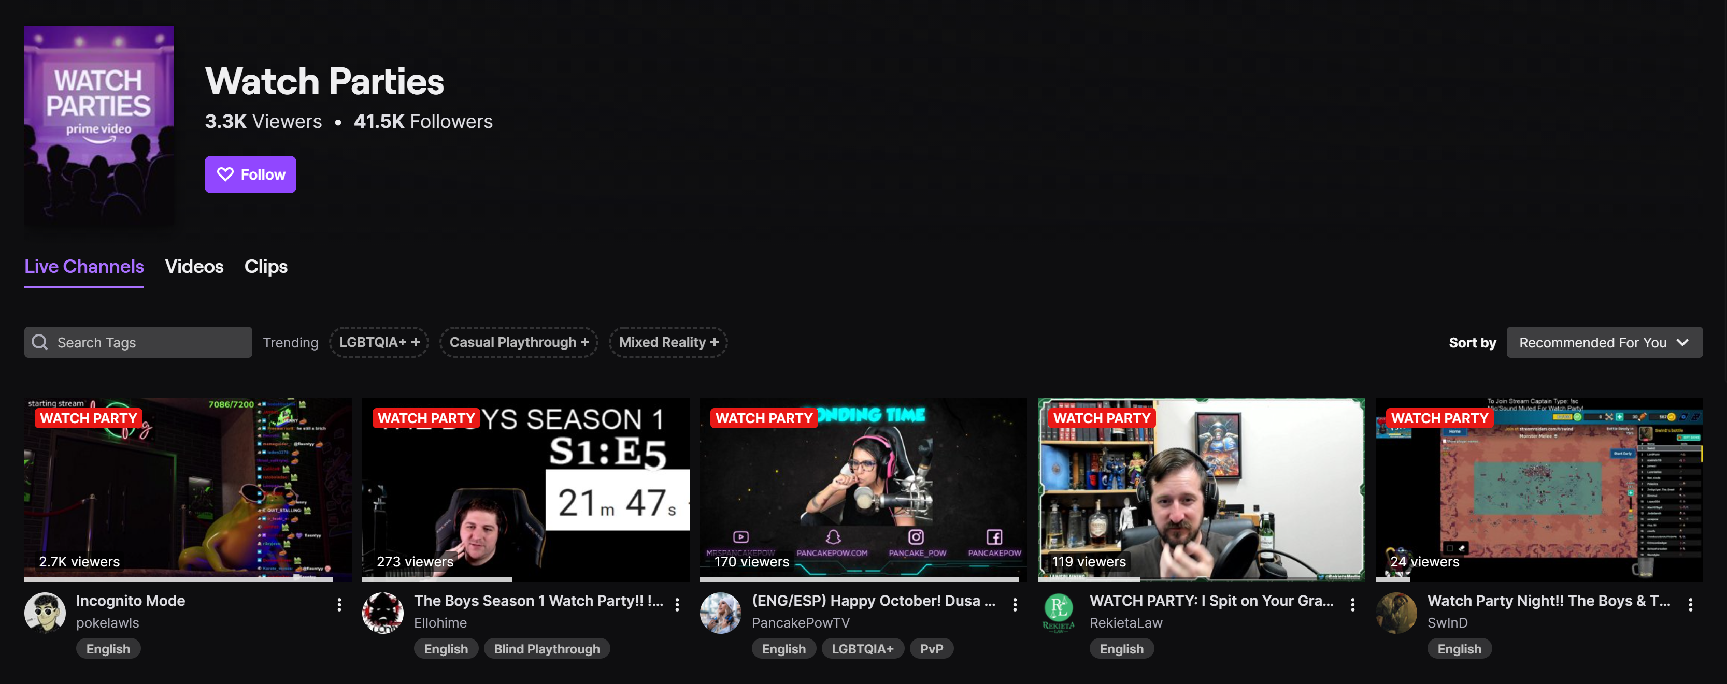1727x684 pixels.
Task: Open the Sort by Recommended For You dropdown
Action: point(1604,341)
